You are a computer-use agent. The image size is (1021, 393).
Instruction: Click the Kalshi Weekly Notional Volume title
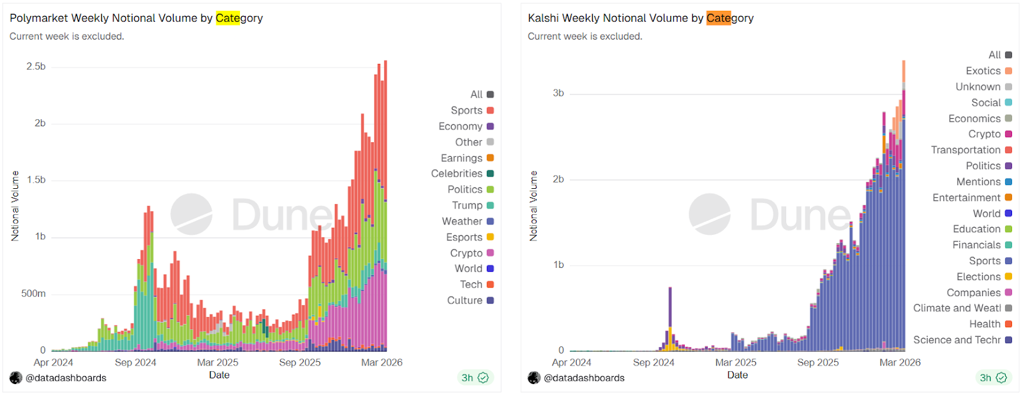point(640,18)
